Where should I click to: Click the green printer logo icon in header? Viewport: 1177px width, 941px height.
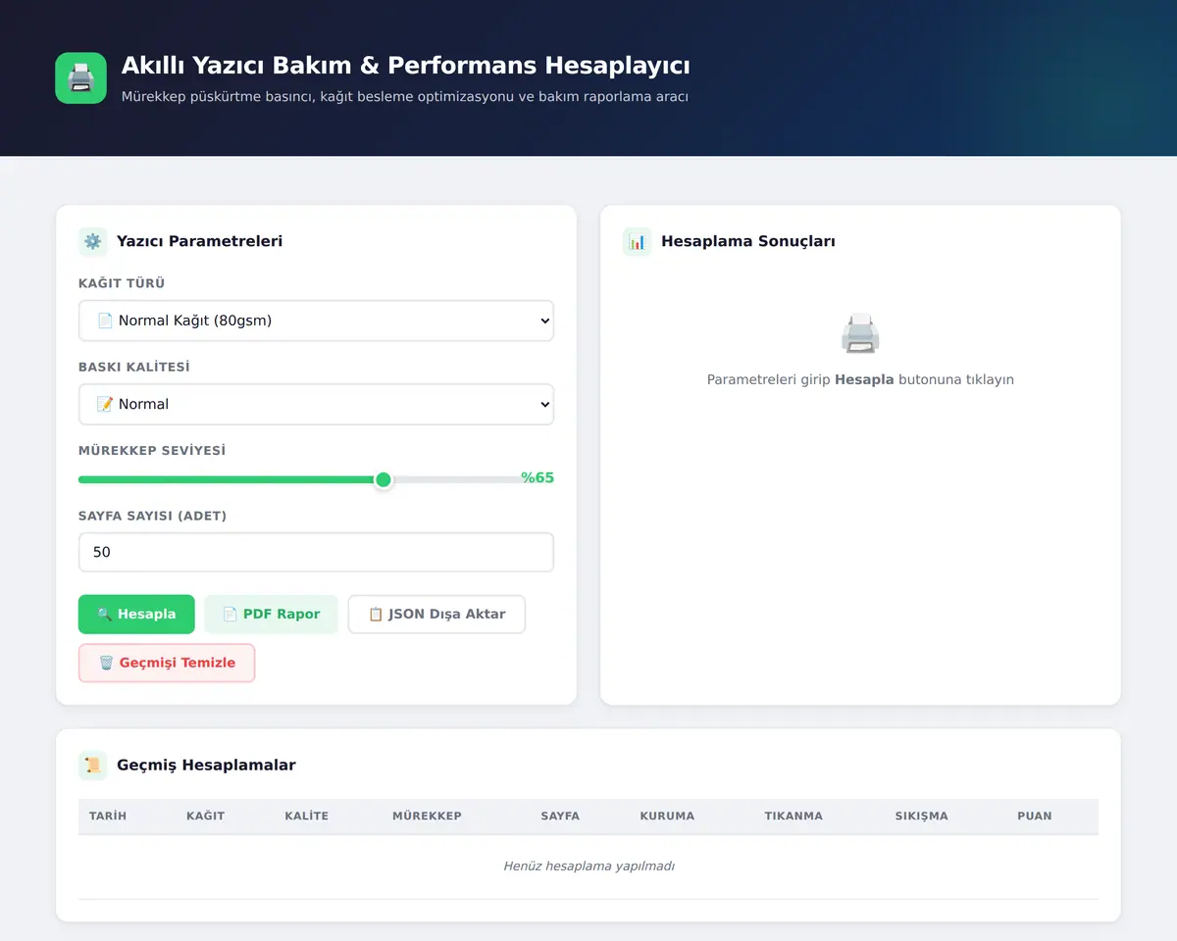[x=80, y=78]
